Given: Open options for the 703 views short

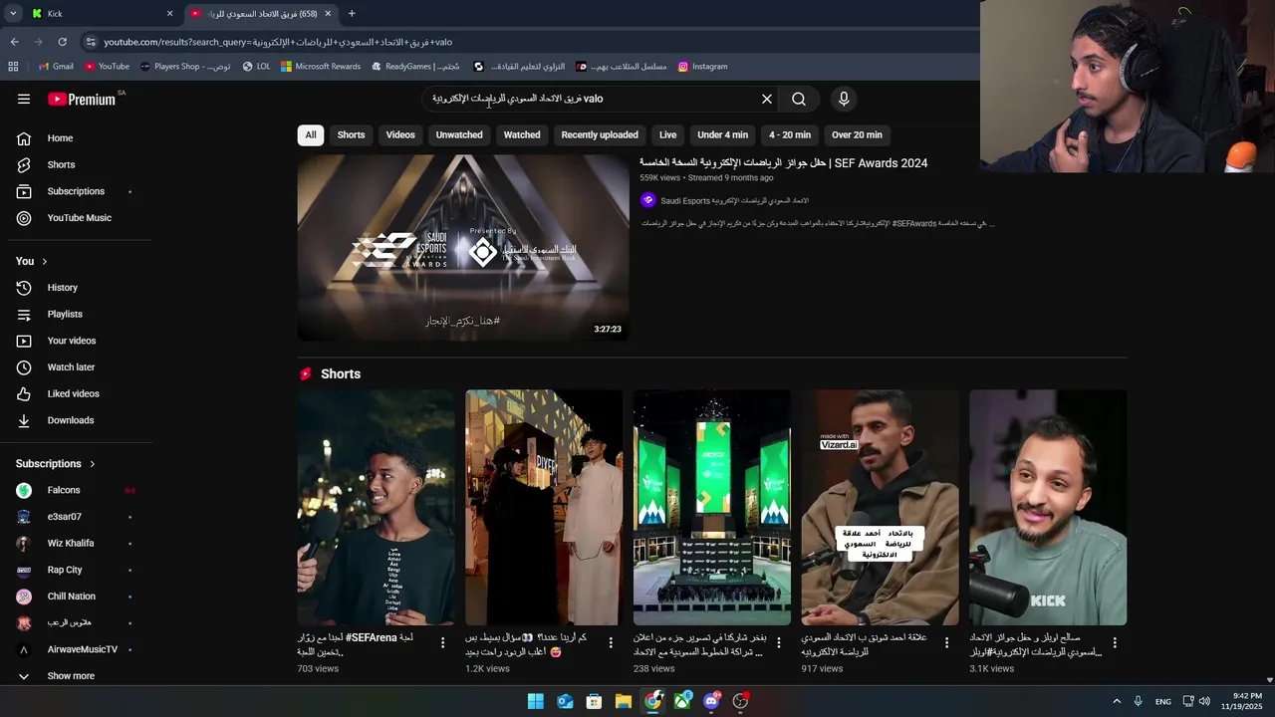Looking at the screenshot, I should point(443,643).
